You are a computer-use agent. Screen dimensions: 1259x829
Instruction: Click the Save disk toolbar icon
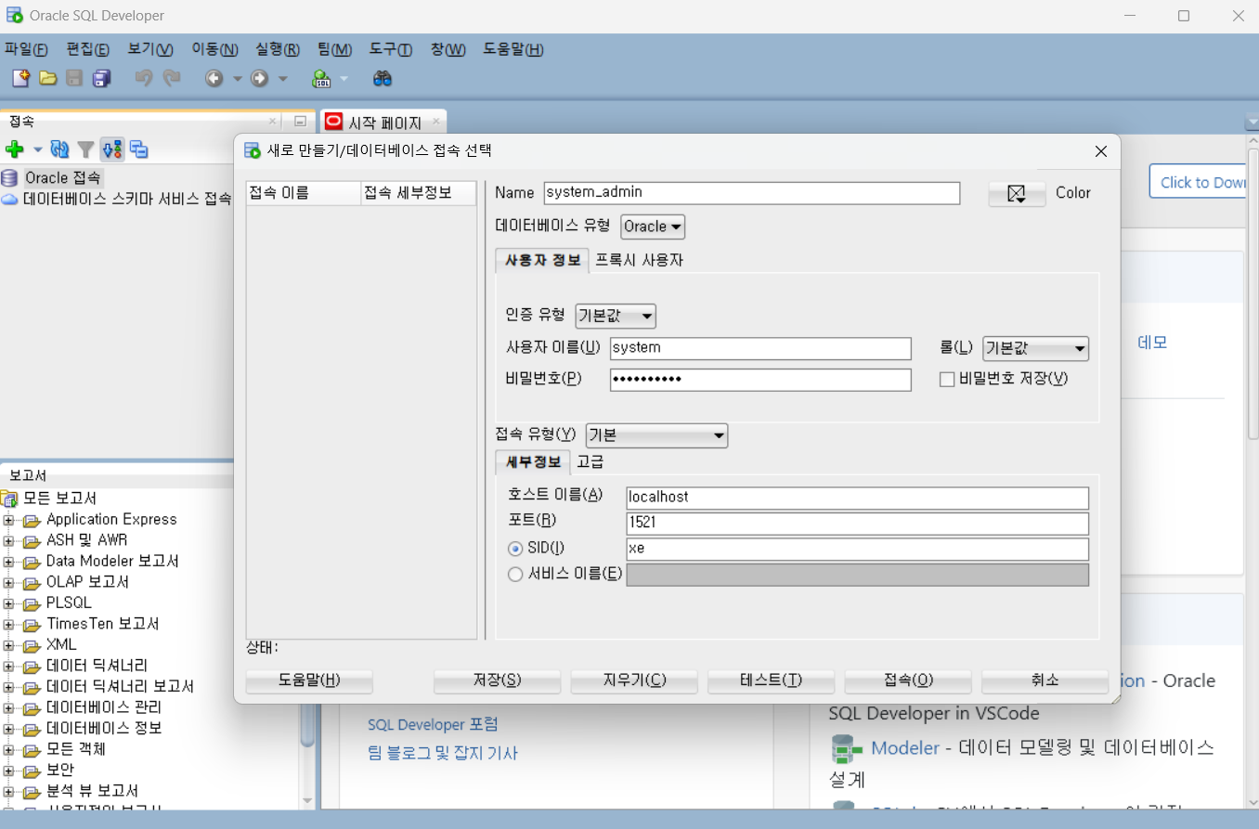75,79
